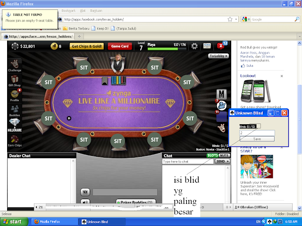Click the search magnifier in Google box
This screenshot has height=226, width=302.
(297, 19)
